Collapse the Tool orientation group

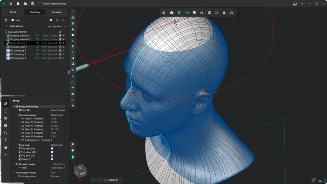point(14,115)
